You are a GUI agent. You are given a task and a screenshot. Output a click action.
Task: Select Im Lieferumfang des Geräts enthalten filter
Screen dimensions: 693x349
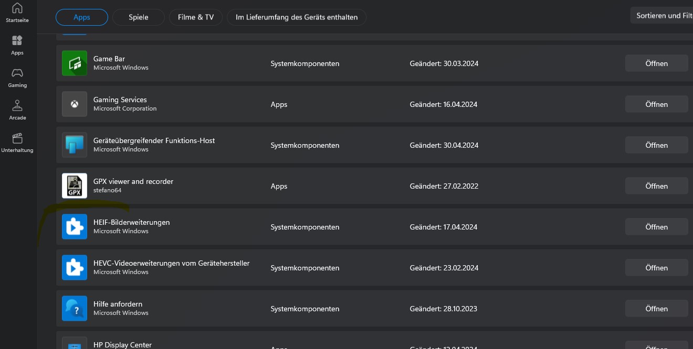297,17
